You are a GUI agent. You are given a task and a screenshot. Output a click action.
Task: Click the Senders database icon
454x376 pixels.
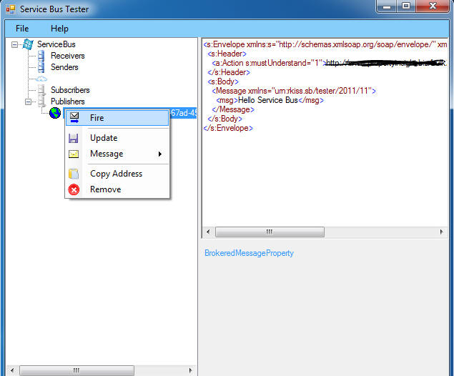[41, 67]
